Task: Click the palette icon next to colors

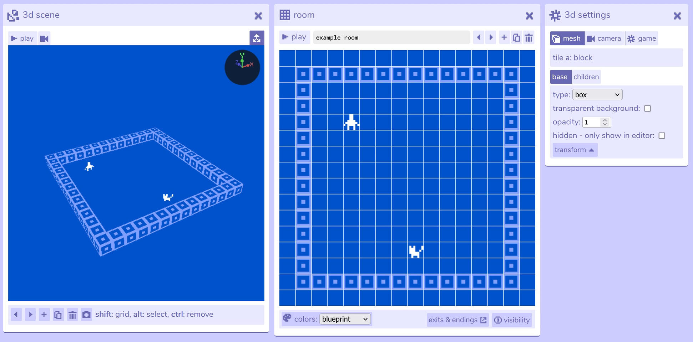Action: coord(288,318)
